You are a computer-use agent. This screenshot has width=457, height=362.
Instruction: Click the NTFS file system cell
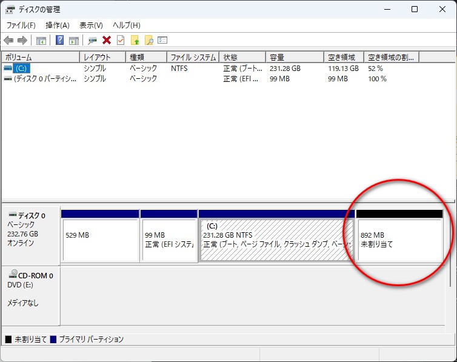[x=179, y=68]
